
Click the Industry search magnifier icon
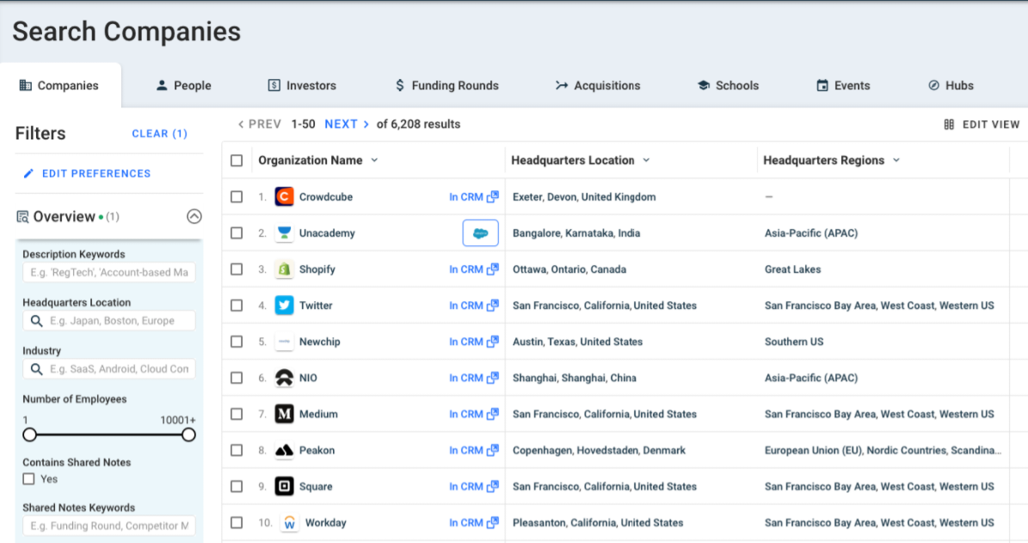pos(37,369)
